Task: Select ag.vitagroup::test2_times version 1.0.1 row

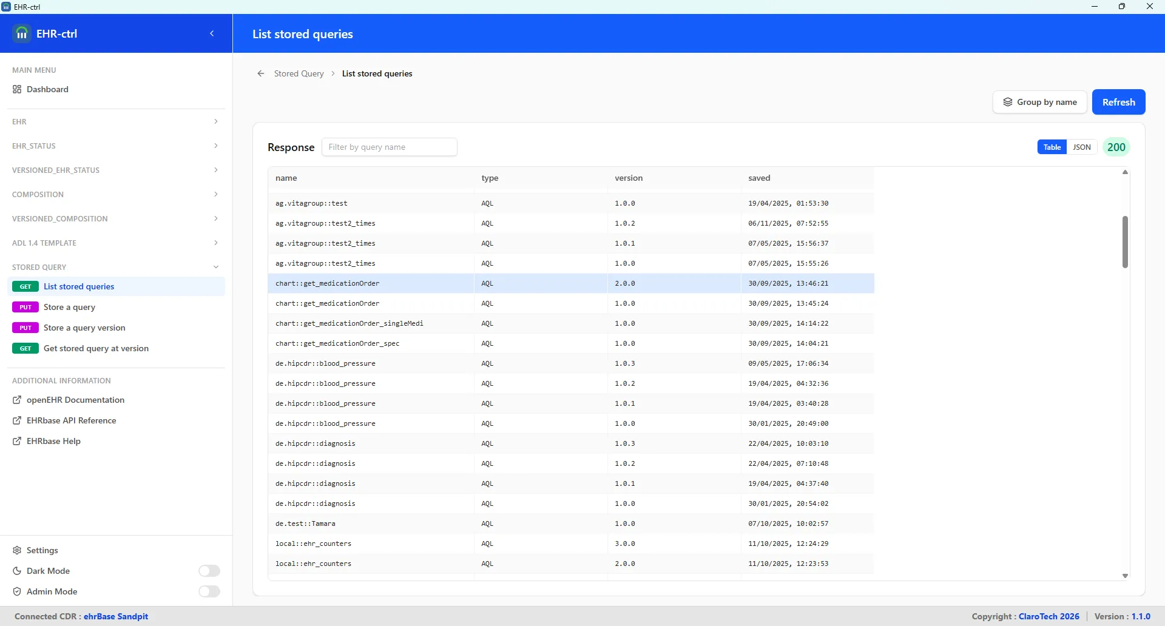Action: (x=571, y=243)
